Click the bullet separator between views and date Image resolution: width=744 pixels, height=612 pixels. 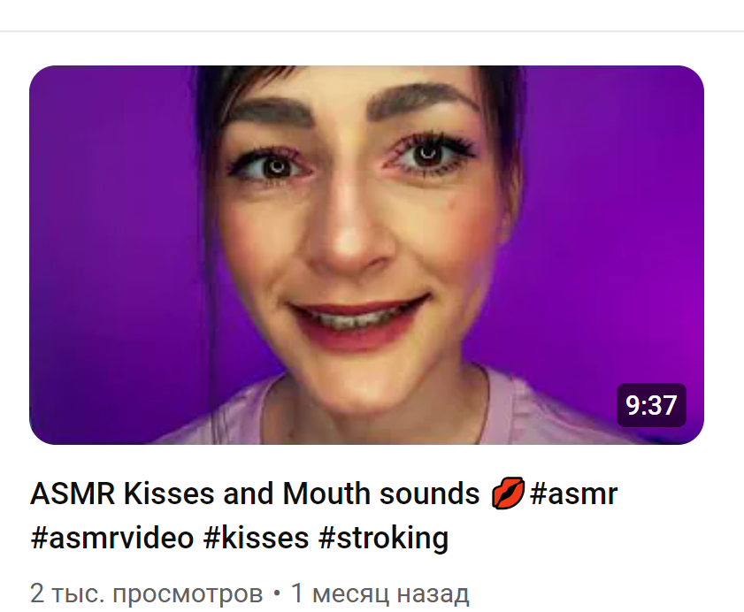pos(277,593)
